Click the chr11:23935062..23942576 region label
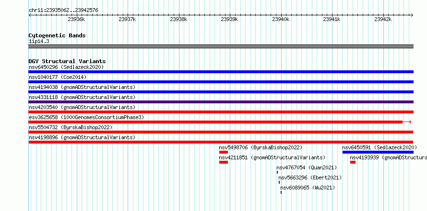The image size is (427, 211). [63, 11]
